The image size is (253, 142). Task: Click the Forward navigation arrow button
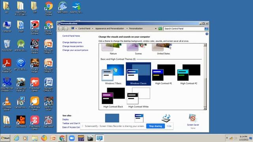pos(66,29)
